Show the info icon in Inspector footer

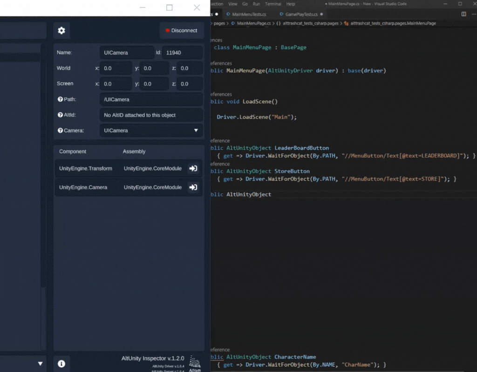(61, 364)
